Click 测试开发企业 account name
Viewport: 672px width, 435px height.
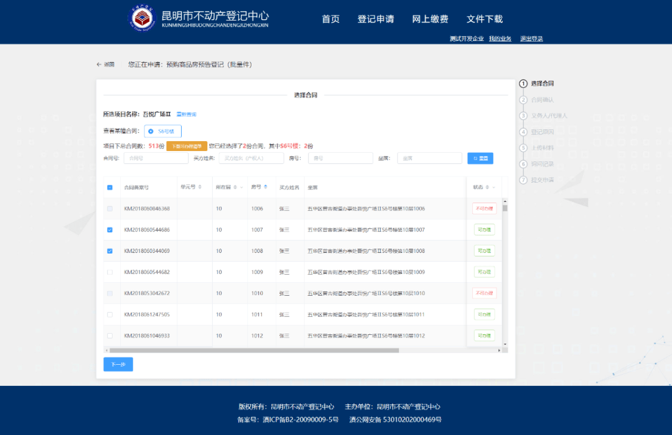coord(467,39)
